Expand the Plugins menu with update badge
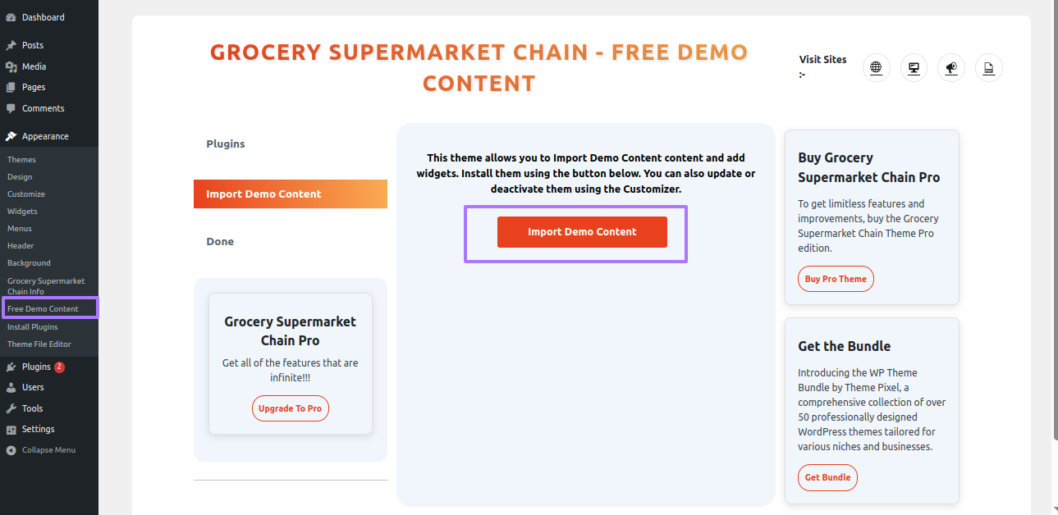This screenshot has height=515, width=1058. (x=37, y=367)
